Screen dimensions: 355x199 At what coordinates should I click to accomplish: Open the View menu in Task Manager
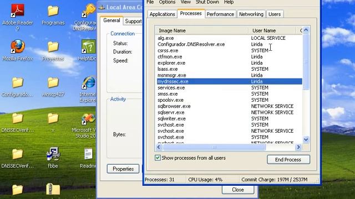pyautogui.click(x=185, y=2)
